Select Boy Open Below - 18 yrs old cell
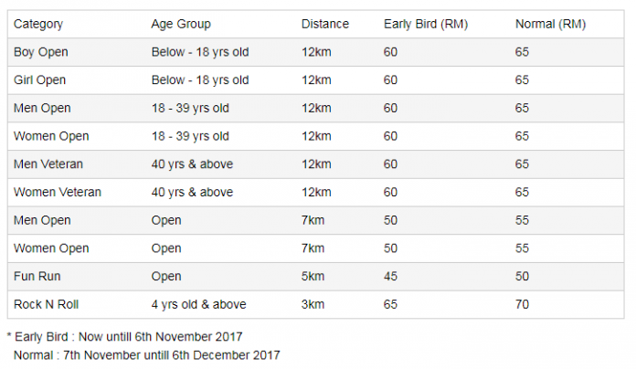Viewport: 636px width, 369px height. coord(200,52)
